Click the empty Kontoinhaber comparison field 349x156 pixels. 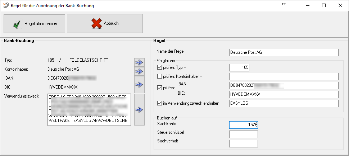coord(284,76)
